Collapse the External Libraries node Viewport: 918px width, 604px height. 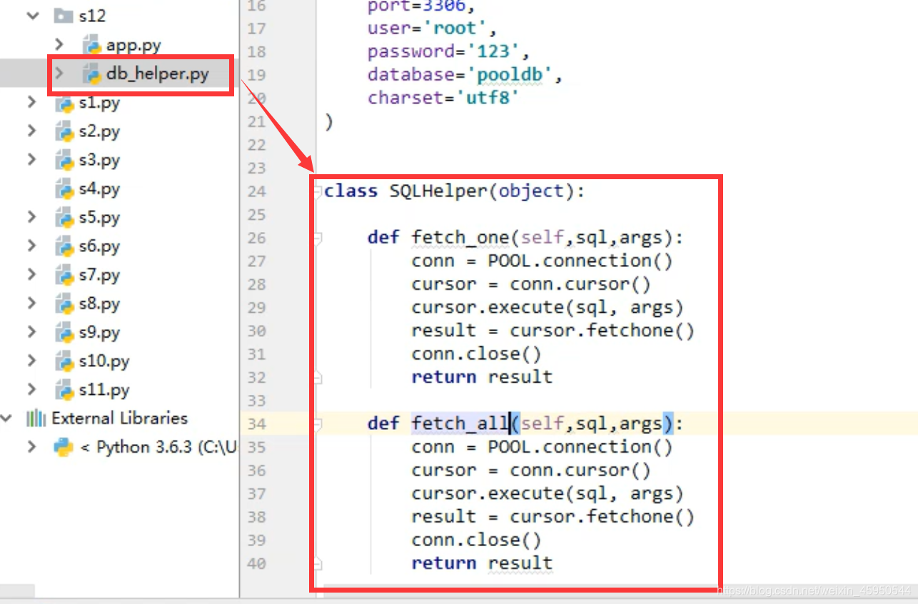click(7, 418)
